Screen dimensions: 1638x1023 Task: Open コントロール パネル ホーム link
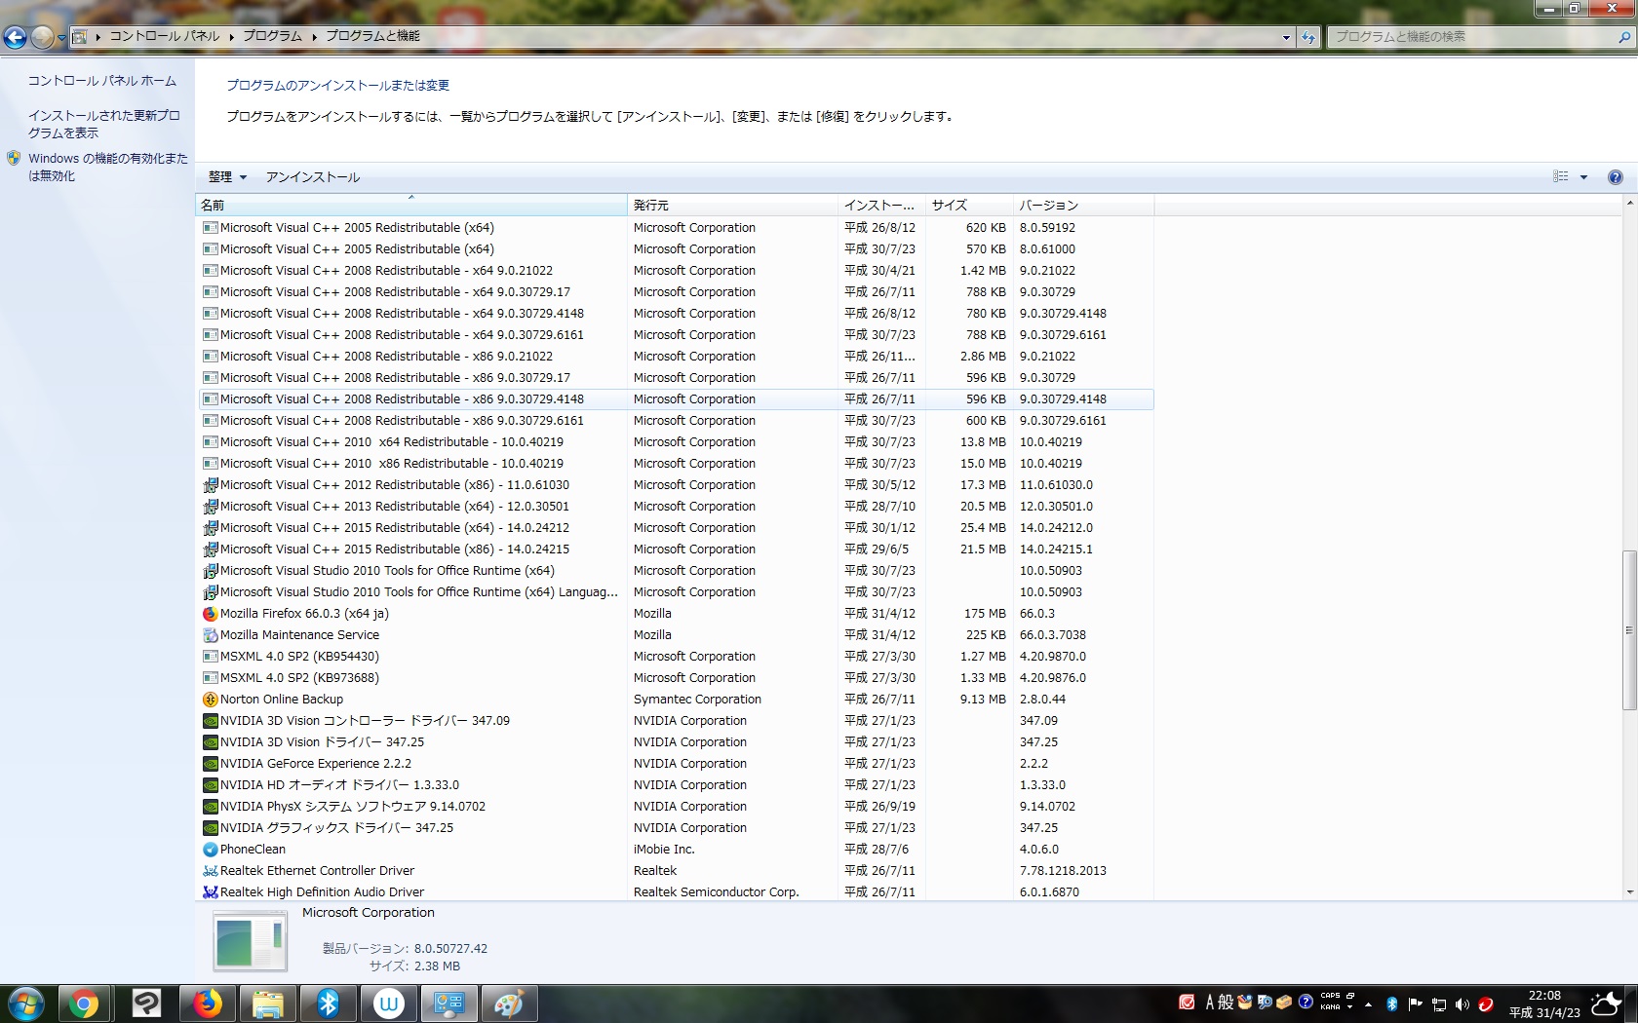tap(102, 81)
